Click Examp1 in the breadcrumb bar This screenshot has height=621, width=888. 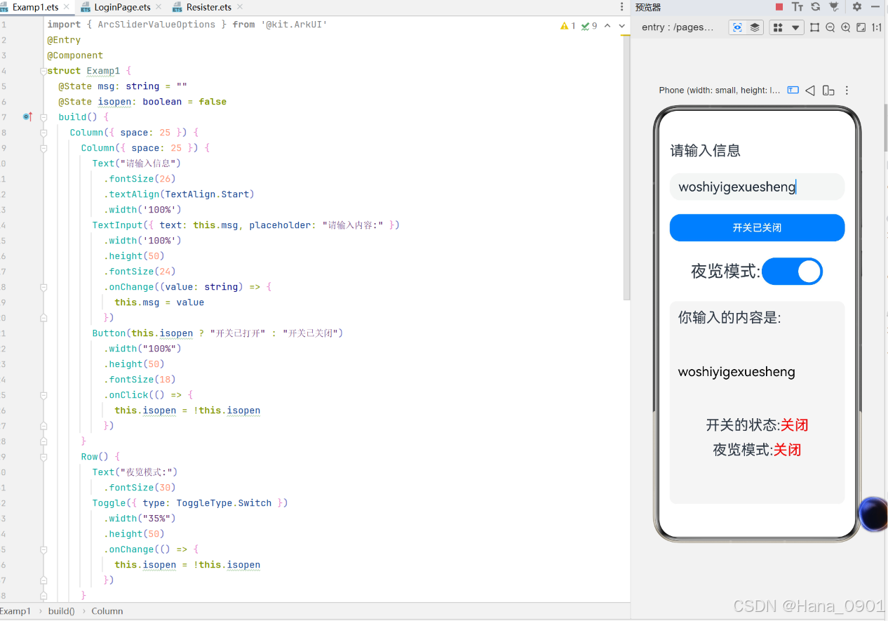15,611
